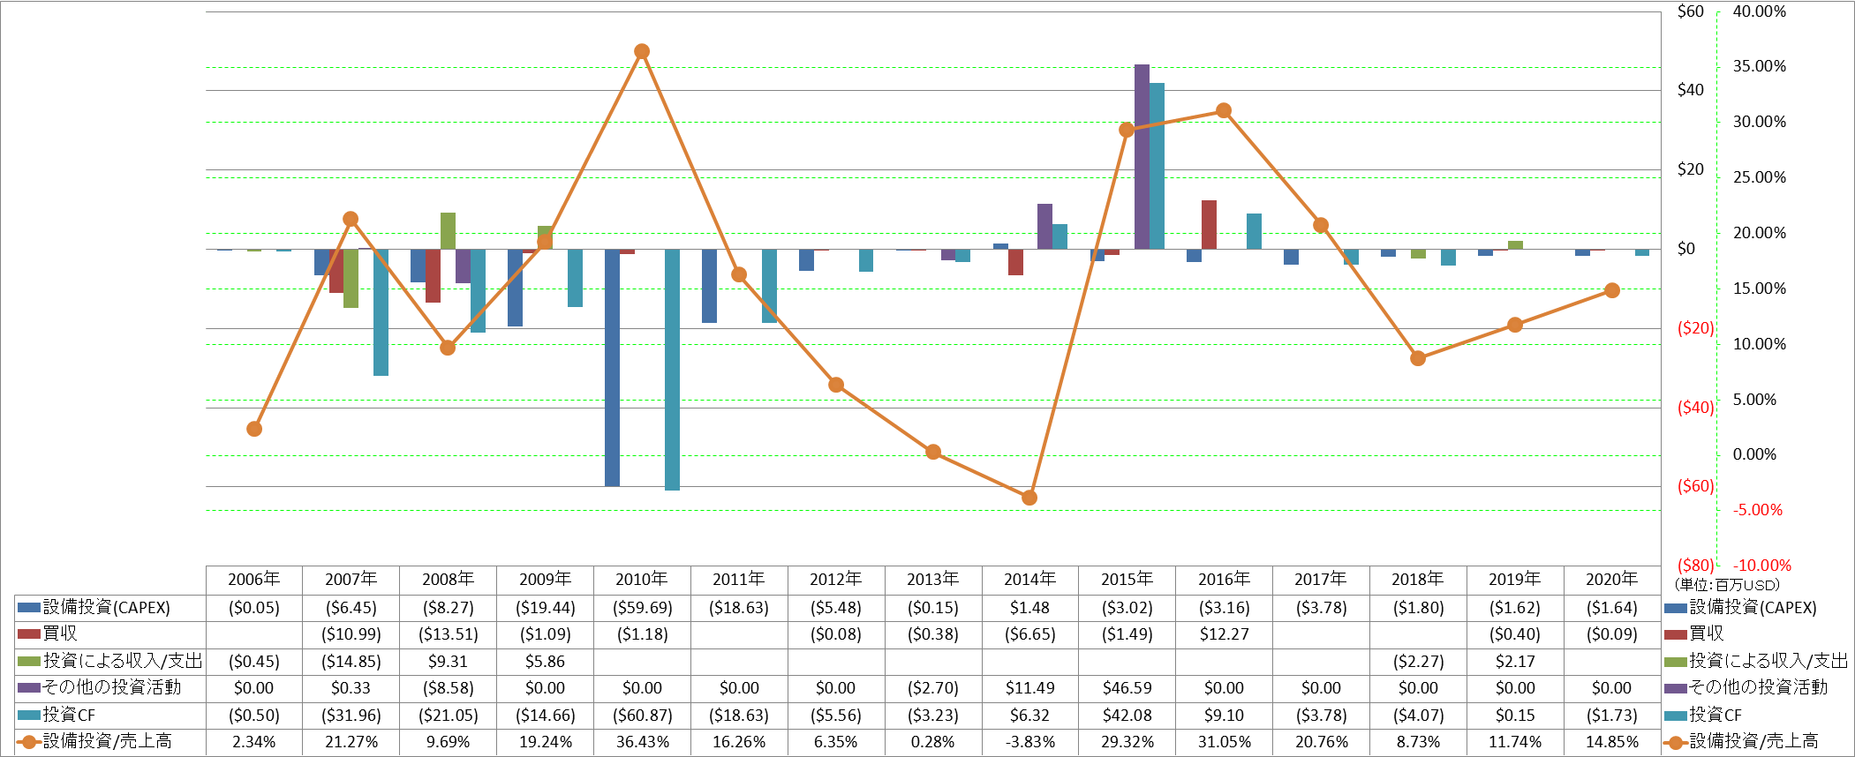Click the green 投資による収入/支出 swatch in the table row header
1855x757 pixels.
point(28,662)
